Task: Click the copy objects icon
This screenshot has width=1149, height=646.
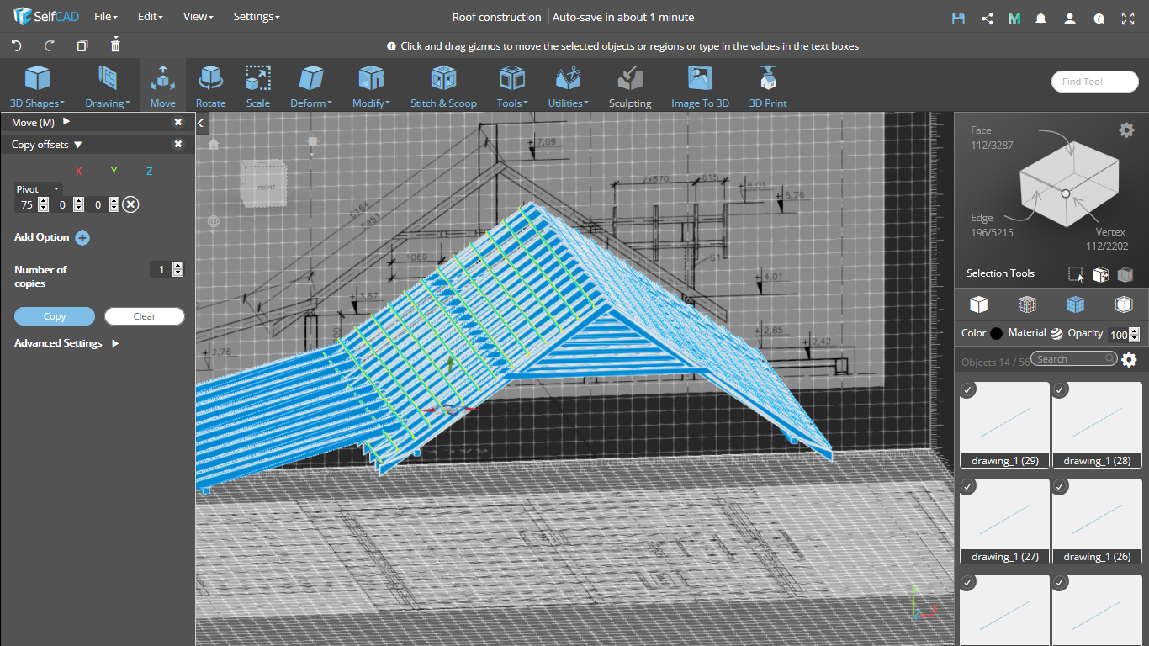Action: click(82, 45)
